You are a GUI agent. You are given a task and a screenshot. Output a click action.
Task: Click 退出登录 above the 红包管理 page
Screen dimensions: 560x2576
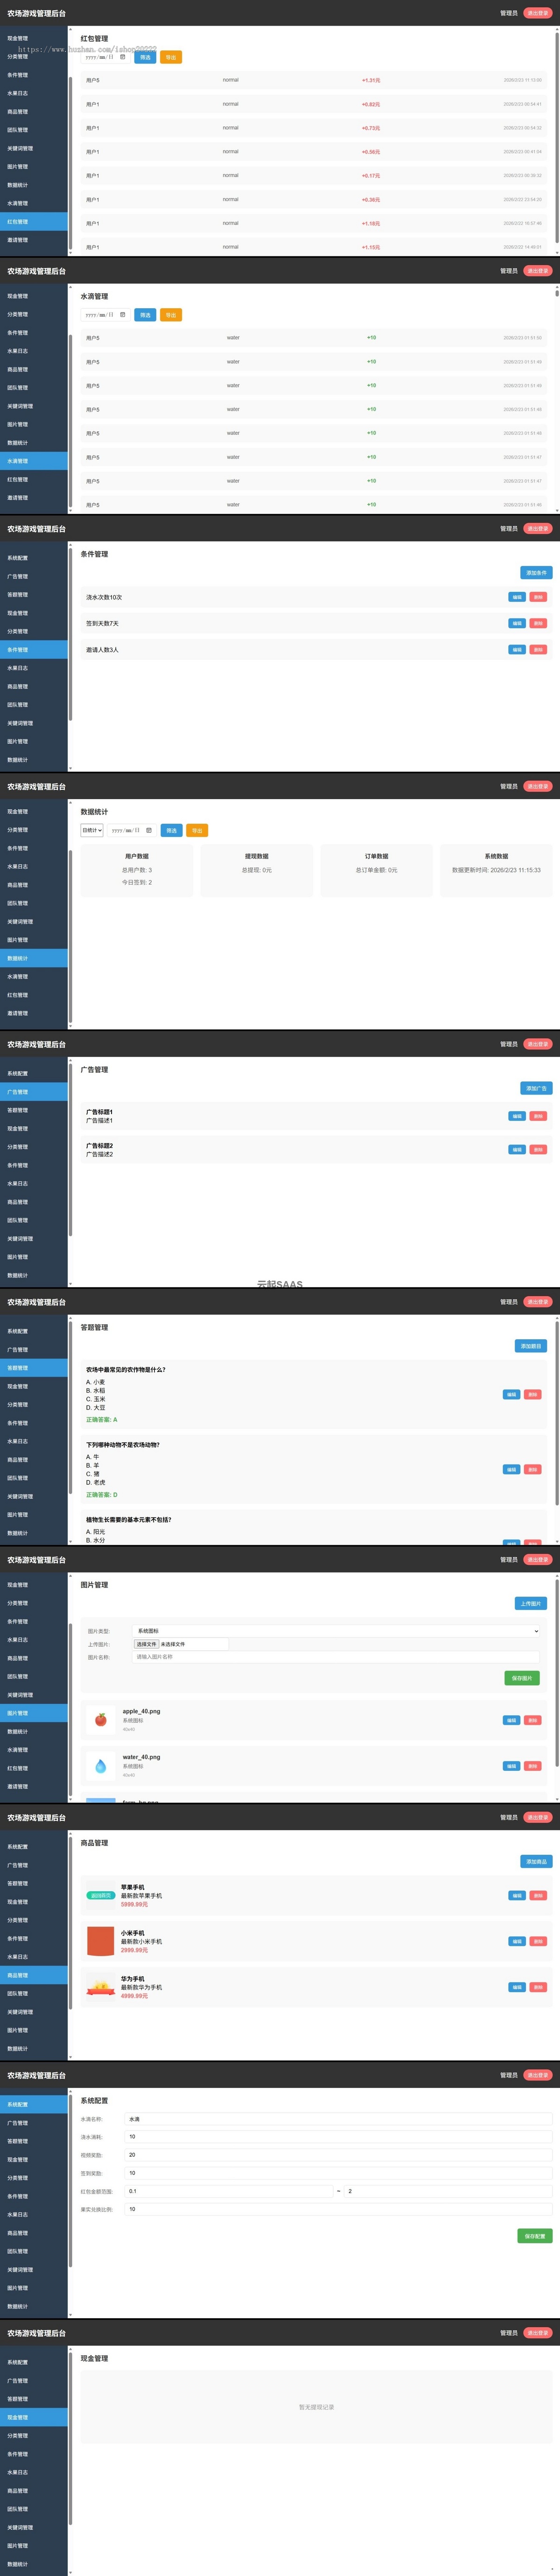click(x=537, y=13)
